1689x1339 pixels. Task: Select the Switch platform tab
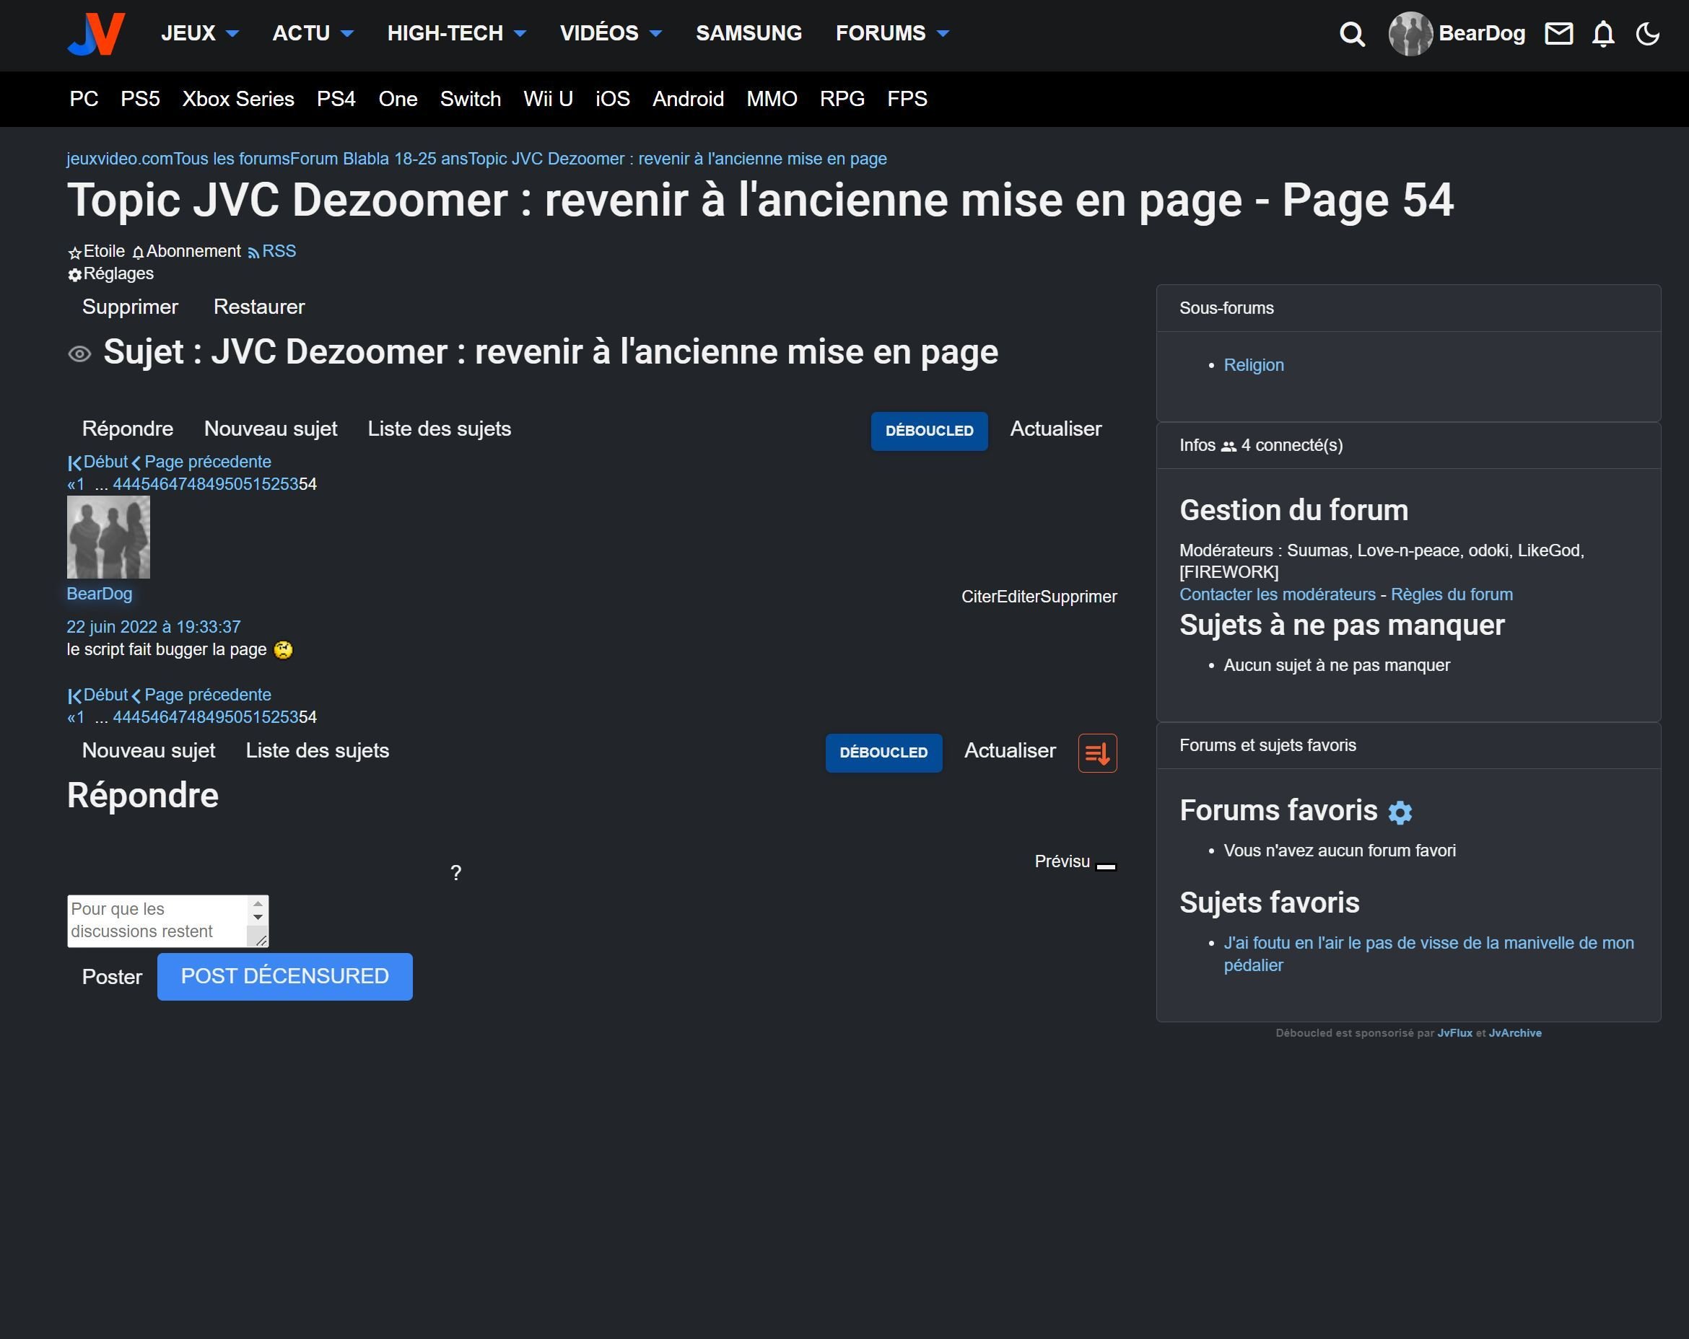click(x=470, y=100)
